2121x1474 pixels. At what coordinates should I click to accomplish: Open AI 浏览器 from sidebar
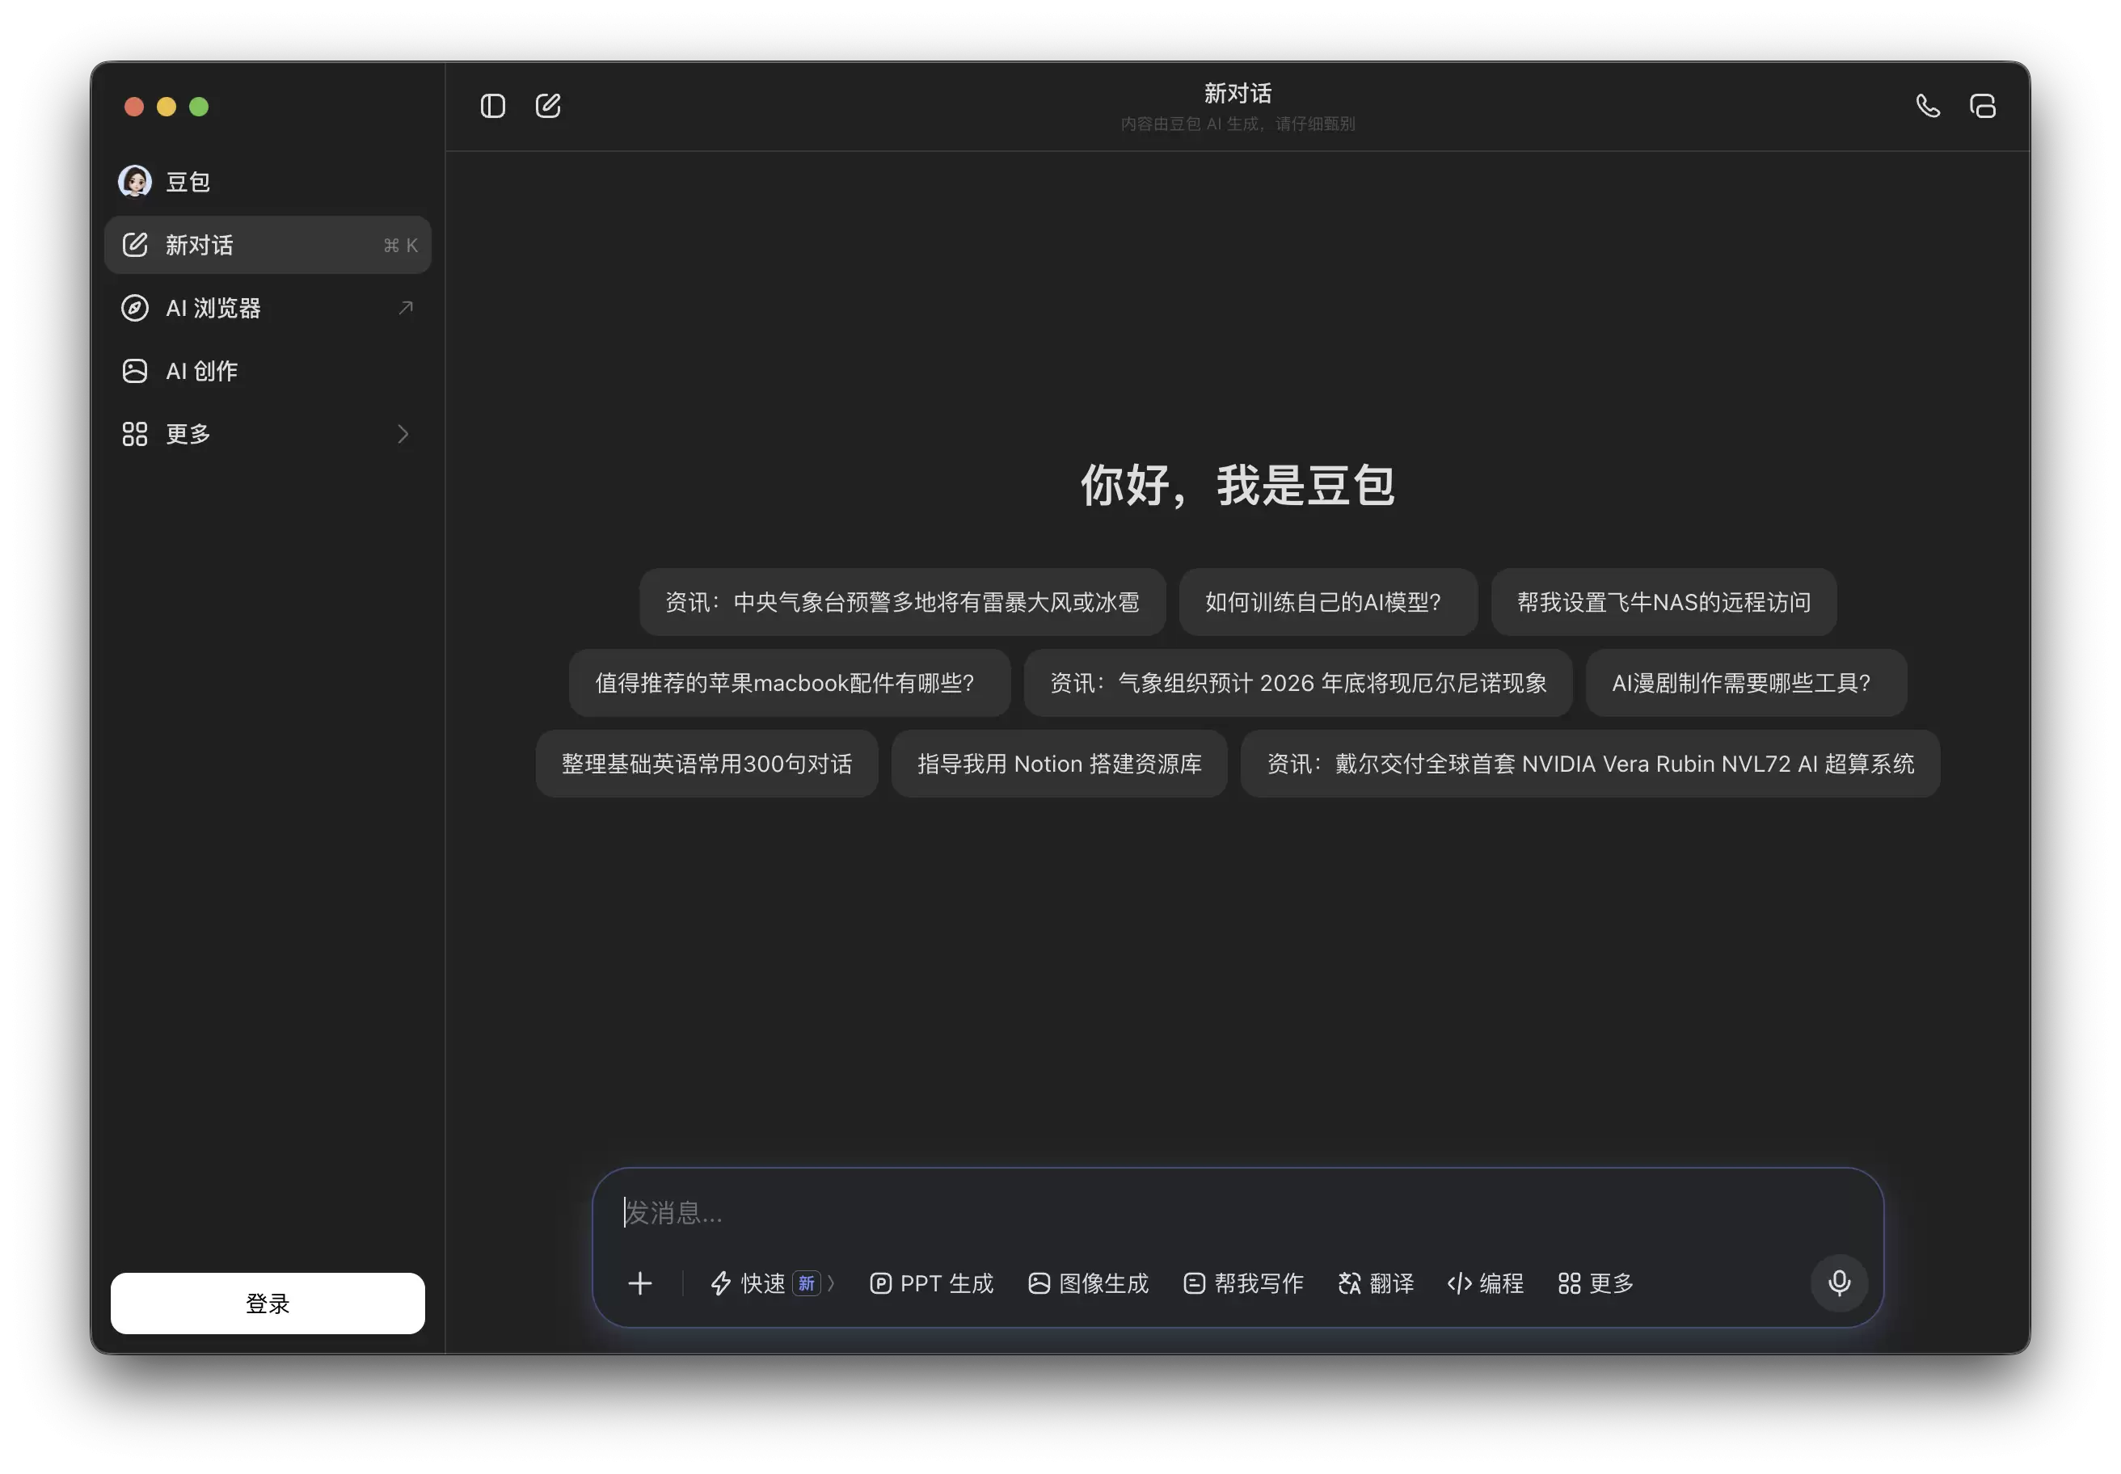coord(268,308)
